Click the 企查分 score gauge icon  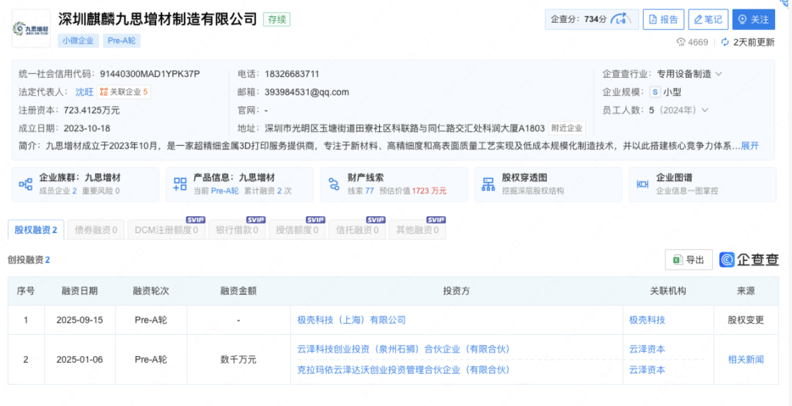pyautogui.click(x=620, y=20)
